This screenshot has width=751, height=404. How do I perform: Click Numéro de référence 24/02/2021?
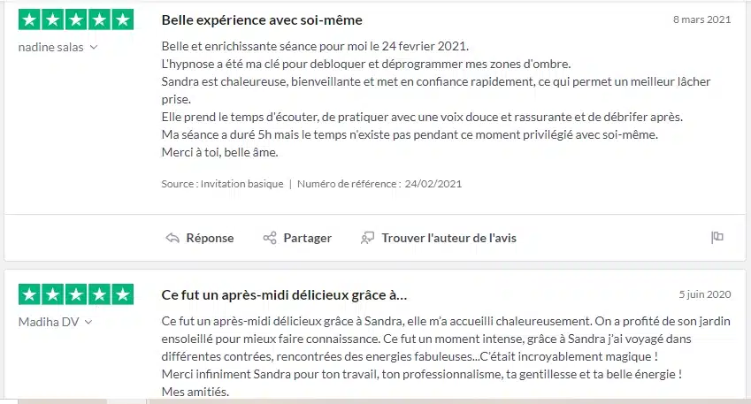(379, 184)
